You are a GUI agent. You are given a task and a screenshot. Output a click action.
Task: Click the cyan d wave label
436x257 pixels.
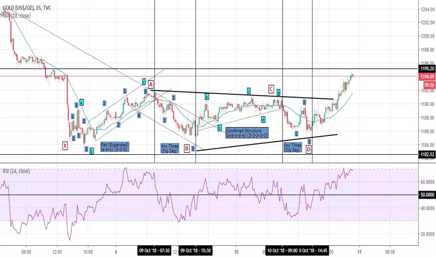(263, 120)
